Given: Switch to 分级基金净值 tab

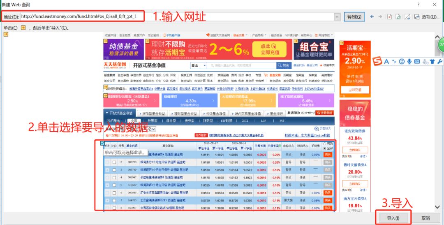Looking at the screenshot, I should pyautogui.click(x=214, y=114).
